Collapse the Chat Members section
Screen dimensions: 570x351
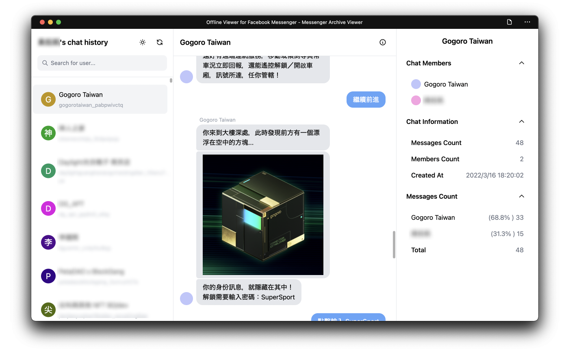coord(522,63)
